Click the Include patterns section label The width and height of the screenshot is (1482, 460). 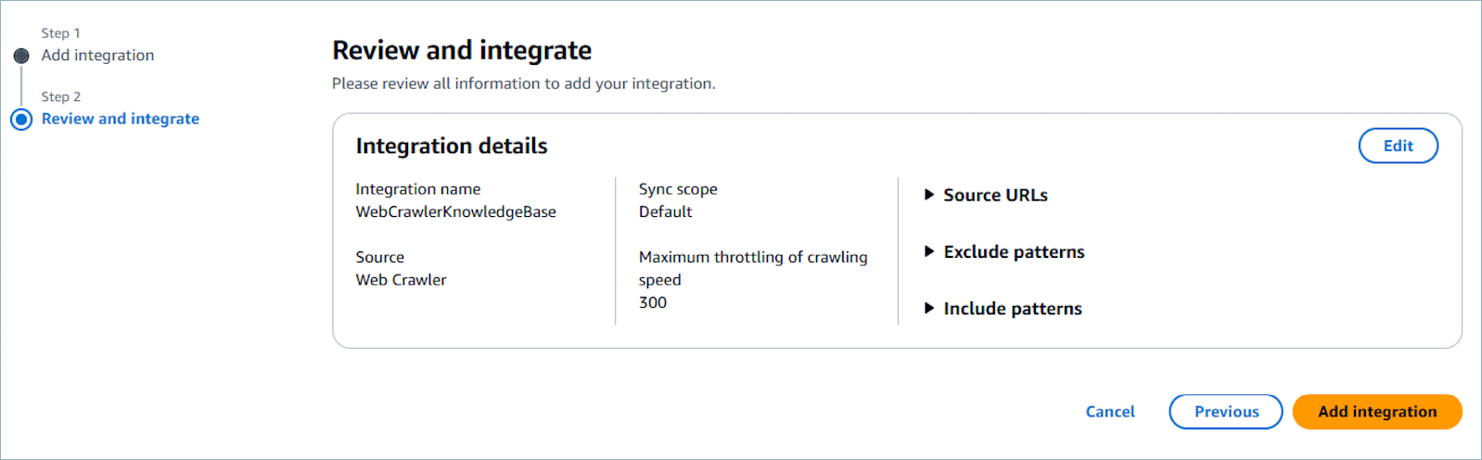(1013, 309)
